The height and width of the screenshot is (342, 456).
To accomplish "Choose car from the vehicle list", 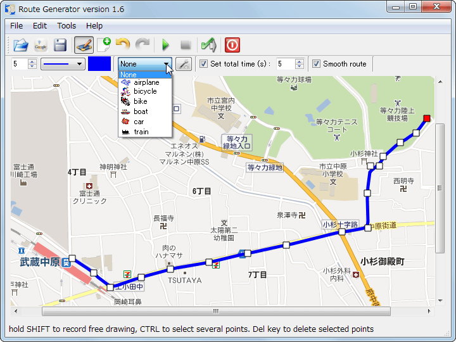I will [145, 122].
